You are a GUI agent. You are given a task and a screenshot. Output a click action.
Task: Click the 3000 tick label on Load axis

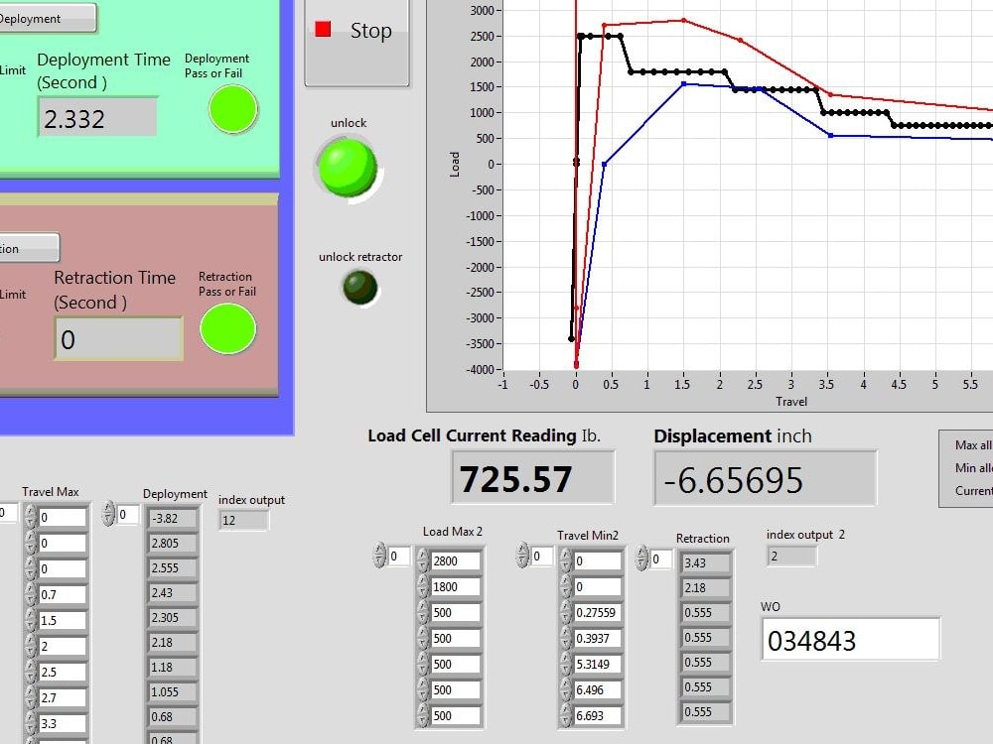pos(482,10)
